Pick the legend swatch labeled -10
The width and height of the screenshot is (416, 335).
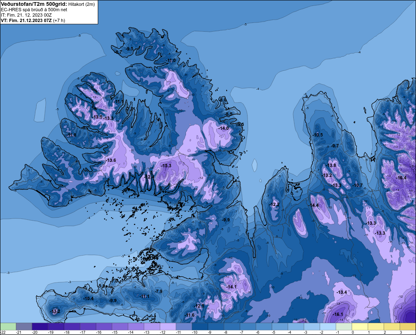coord(200,326)
